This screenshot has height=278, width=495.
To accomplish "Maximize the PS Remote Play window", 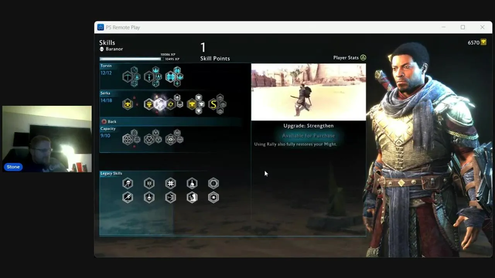I will (x=463, y=27).
